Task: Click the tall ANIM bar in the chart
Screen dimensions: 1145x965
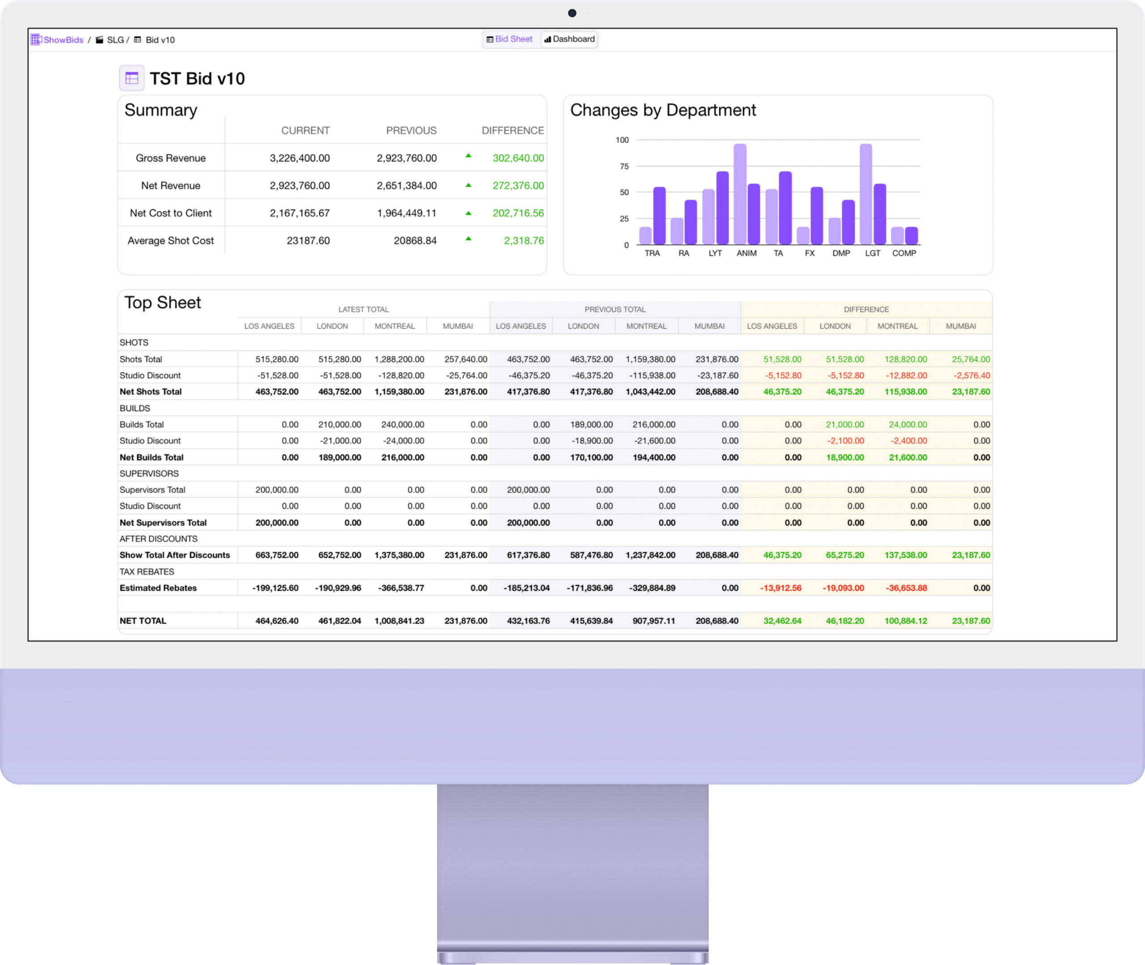Action: pos(740,194)
